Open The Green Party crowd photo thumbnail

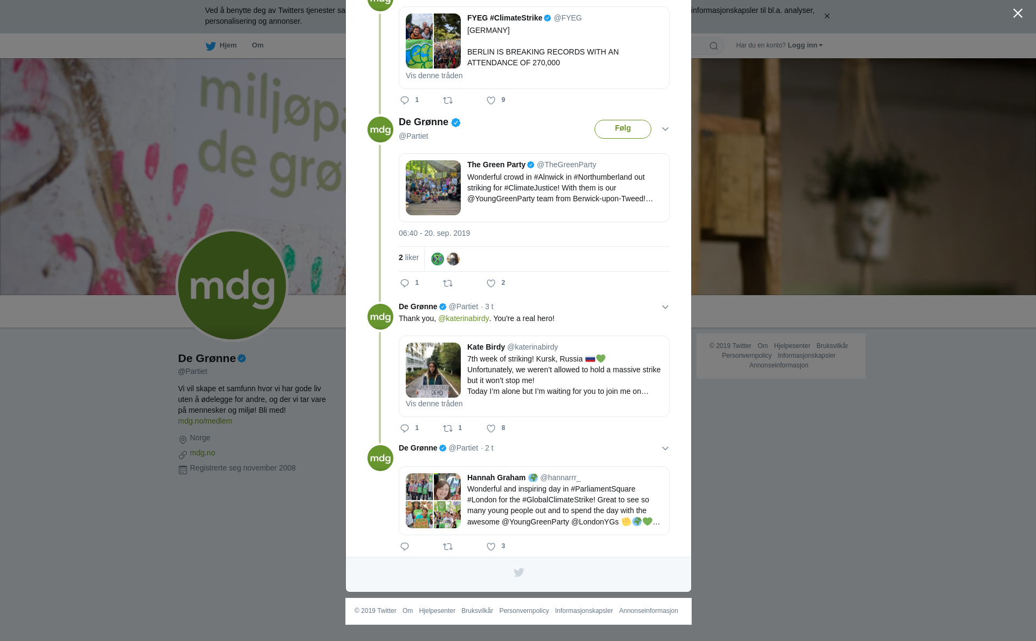tap(433, 188)
